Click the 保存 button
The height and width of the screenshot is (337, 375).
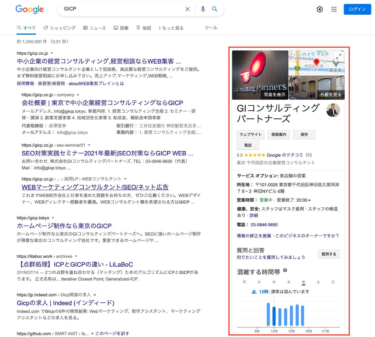pos(304,134)
